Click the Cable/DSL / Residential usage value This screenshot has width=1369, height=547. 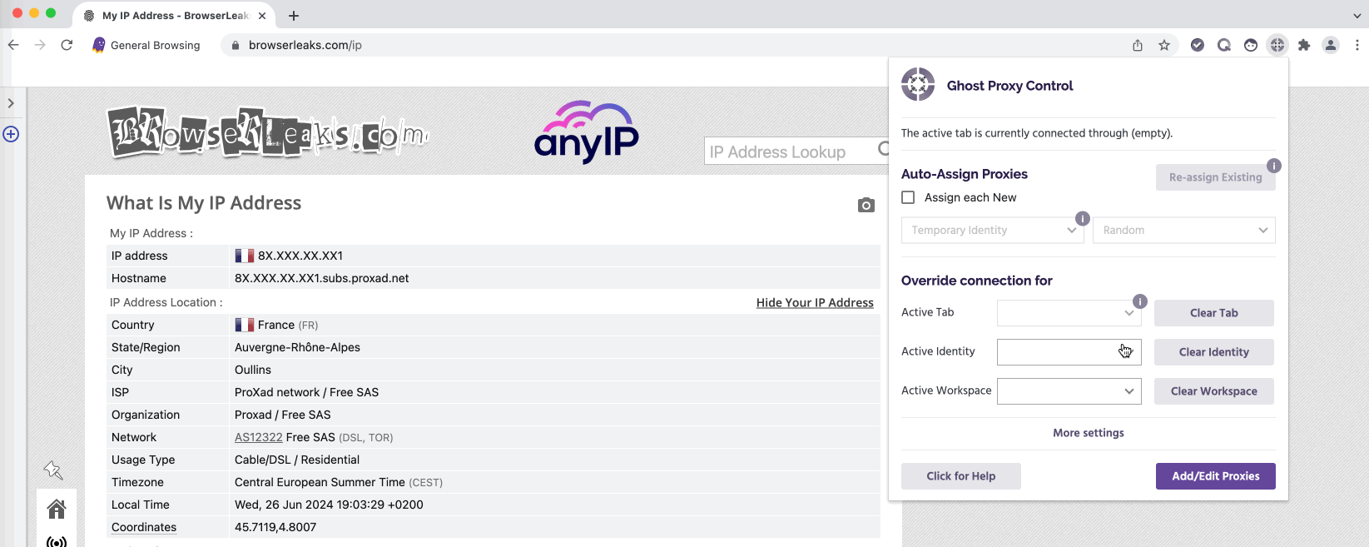pyautogui.click(x=297, y=460)
